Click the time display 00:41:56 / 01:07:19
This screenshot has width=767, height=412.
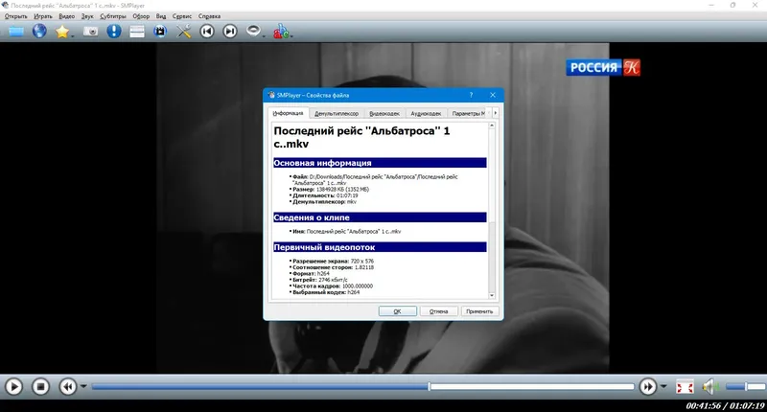point(725,405)
